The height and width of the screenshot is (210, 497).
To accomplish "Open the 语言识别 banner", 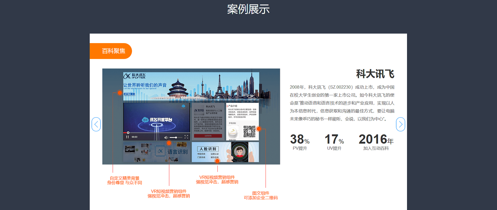I will [x=157, y=152].
